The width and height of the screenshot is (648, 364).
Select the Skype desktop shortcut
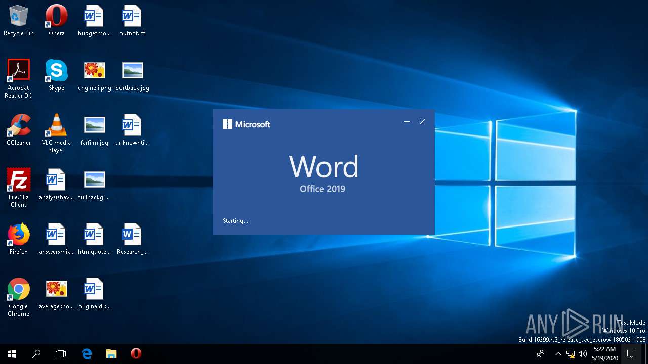56,75
